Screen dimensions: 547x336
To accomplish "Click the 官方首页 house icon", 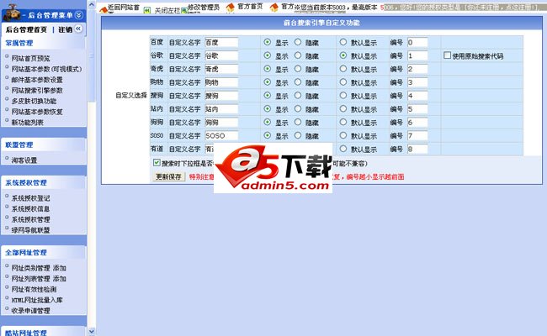I will click(231, 8).
